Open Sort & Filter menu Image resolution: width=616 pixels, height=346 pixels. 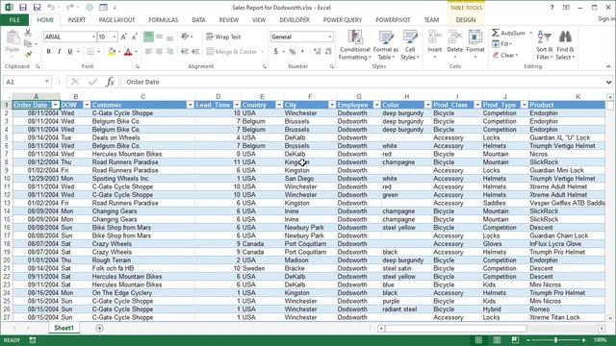[545, 45]
